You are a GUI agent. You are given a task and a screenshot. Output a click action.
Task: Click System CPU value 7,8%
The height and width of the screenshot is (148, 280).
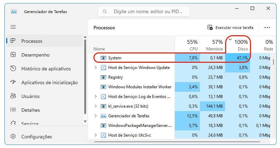point(193,58)
